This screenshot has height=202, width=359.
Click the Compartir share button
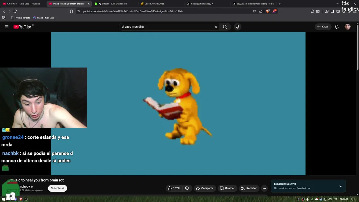pos(204,188)
